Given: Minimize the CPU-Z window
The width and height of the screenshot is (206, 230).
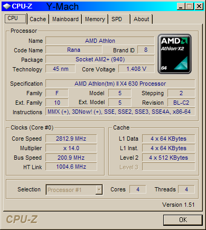Looking at the screenshot, I should click(x=181, y=6).
